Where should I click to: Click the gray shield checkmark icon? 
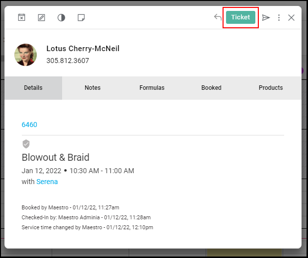(x=26, y=144)
